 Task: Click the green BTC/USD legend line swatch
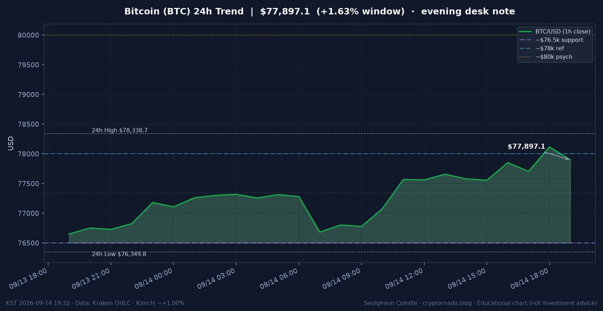pyautogui.click(x=525, y=32)
